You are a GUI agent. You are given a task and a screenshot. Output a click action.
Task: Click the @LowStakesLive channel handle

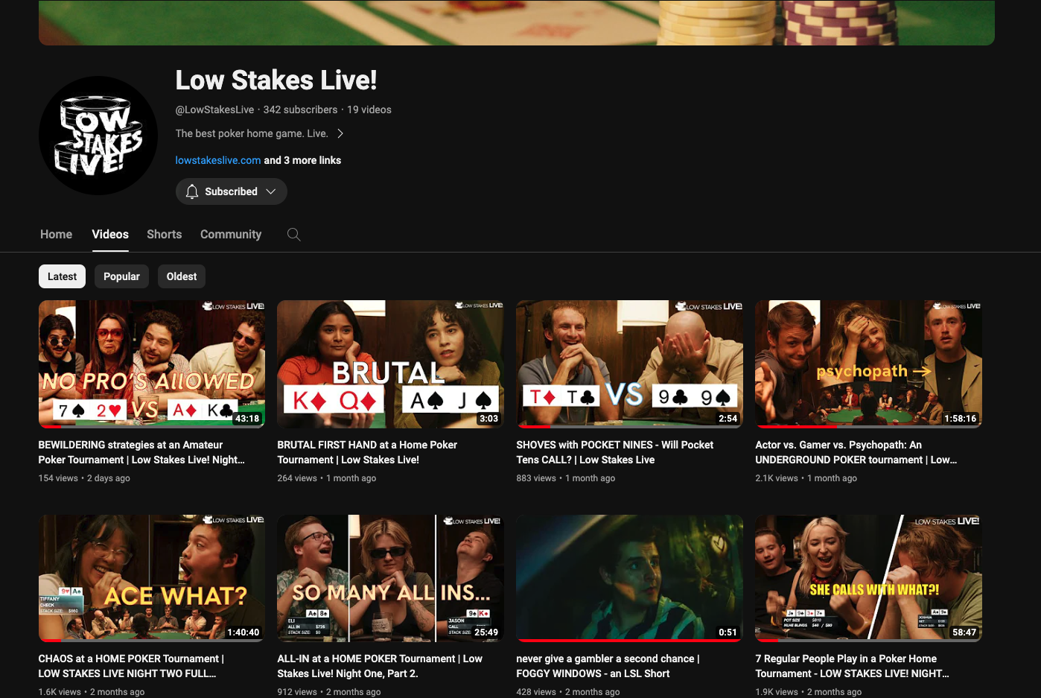[215, 110]
